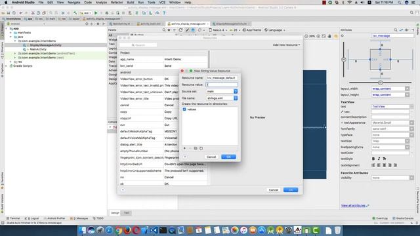Open the Nexus 4 device dropdown
The image size is (420, 236).
click(218, 30)
